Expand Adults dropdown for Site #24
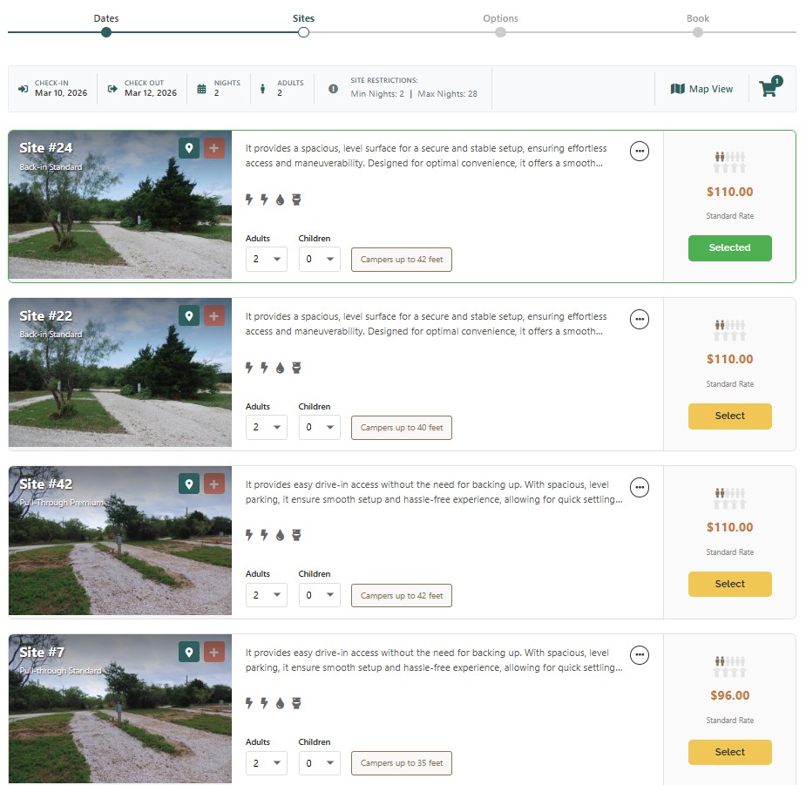The width and height of the screenshot is (806, 785). pos(266,259)
